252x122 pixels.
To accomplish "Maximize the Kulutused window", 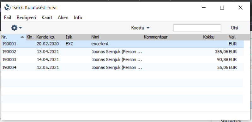I will (222, 8).
